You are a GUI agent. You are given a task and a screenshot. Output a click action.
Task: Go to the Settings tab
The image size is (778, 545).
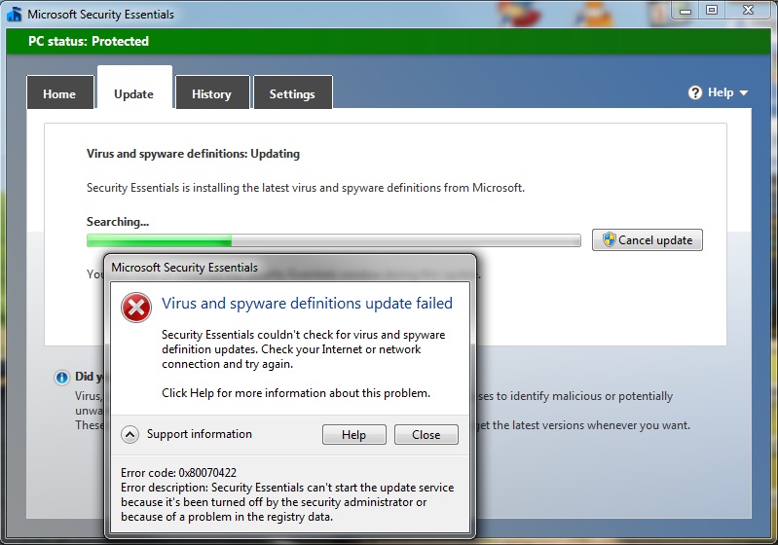[x=293, y=92]
